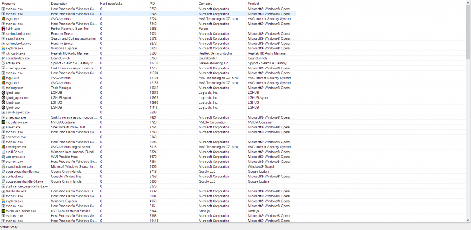Click the 'Windows® Search' product cell
This screenshot has height=230, width=471.
tap(261, 166)
